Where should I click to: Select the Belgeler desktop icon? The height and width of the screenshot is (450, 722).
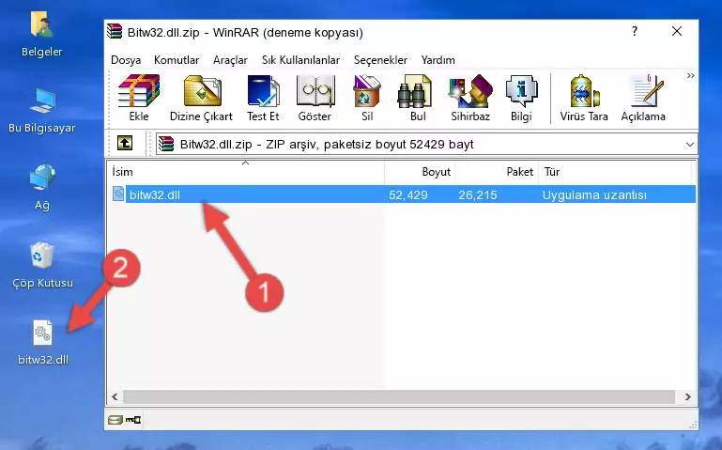[x=42, y=34]
